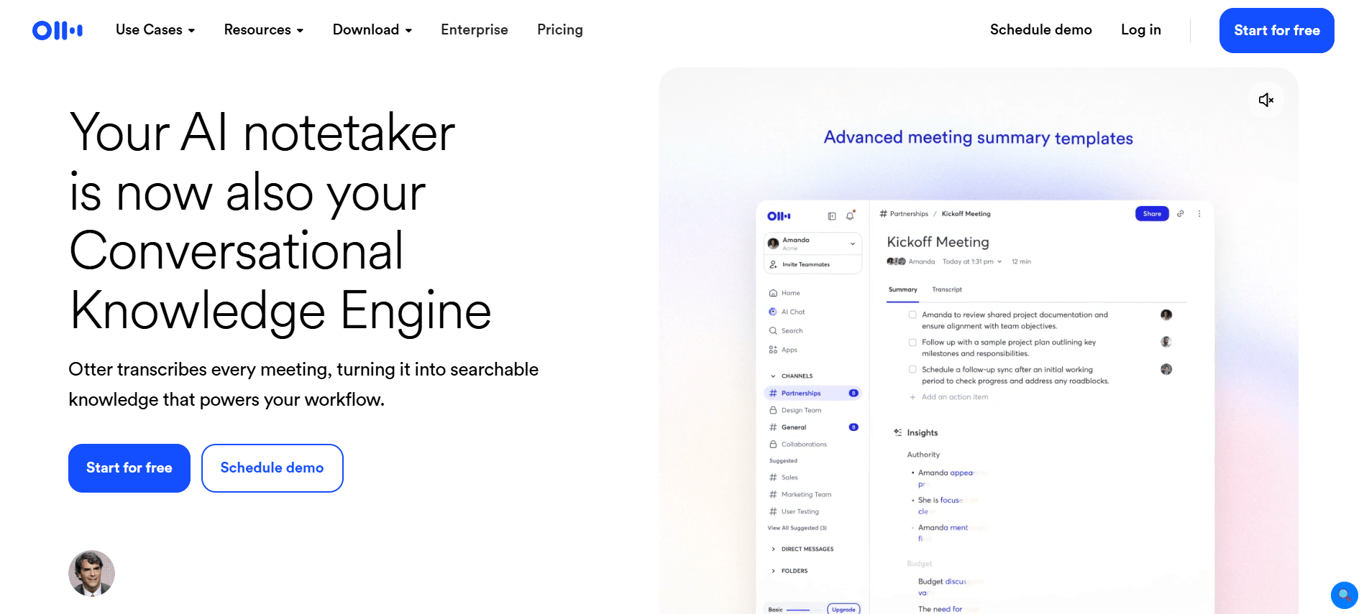Switch to the Summary tab
Viewport: 1364px width, 614px height.
pyautogui.click(x=902, y=289)
